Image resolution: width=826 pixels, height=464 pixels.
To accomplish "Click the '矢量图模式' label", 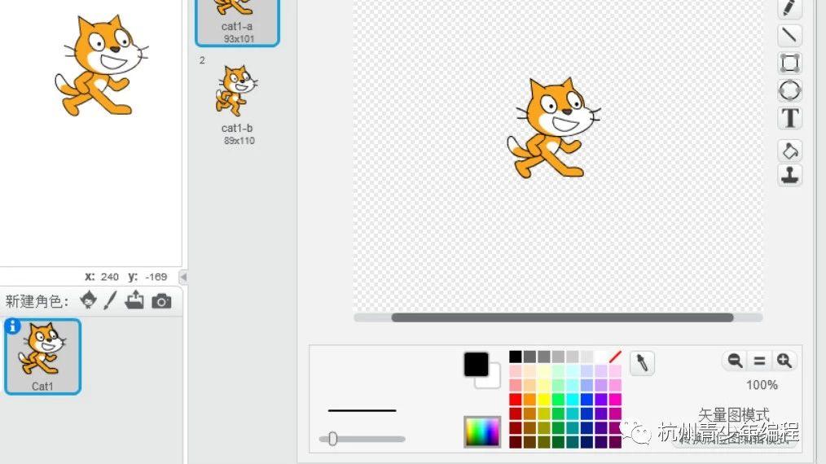I will click(x=734, y=415).
